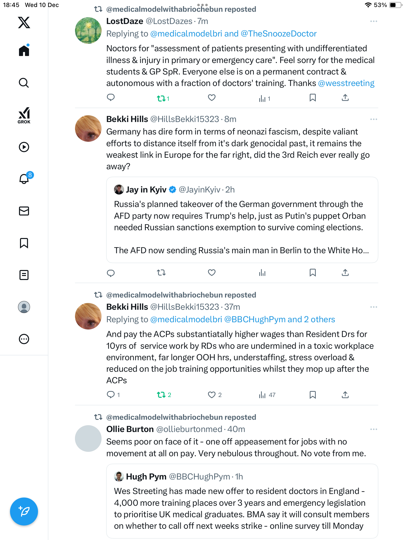Open the quoted Jay in Kyiv post
The image size is (405, 540).
pos(242,220)
